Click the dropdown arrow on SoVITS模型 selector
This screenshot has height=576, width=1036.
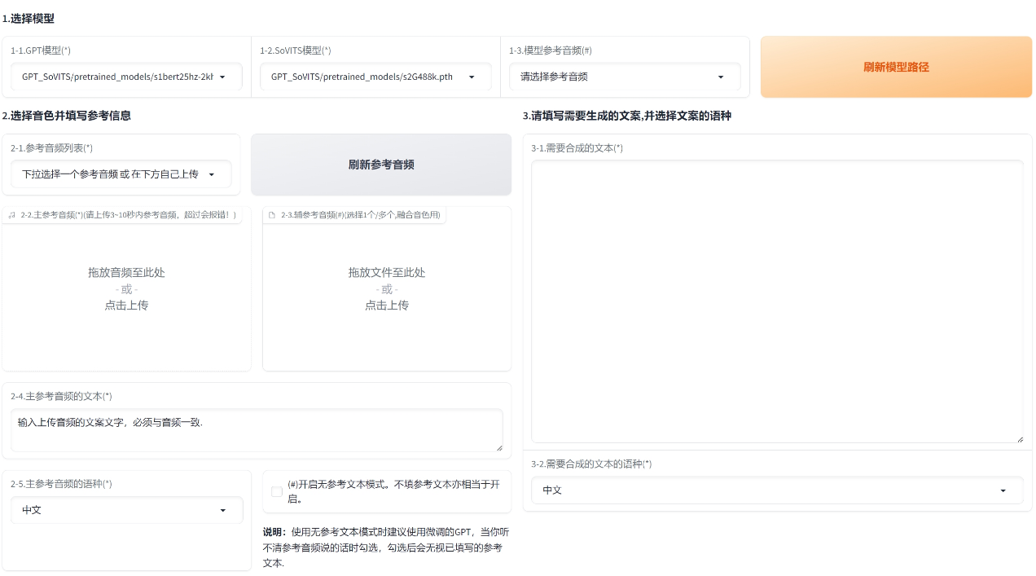point(471,77)
